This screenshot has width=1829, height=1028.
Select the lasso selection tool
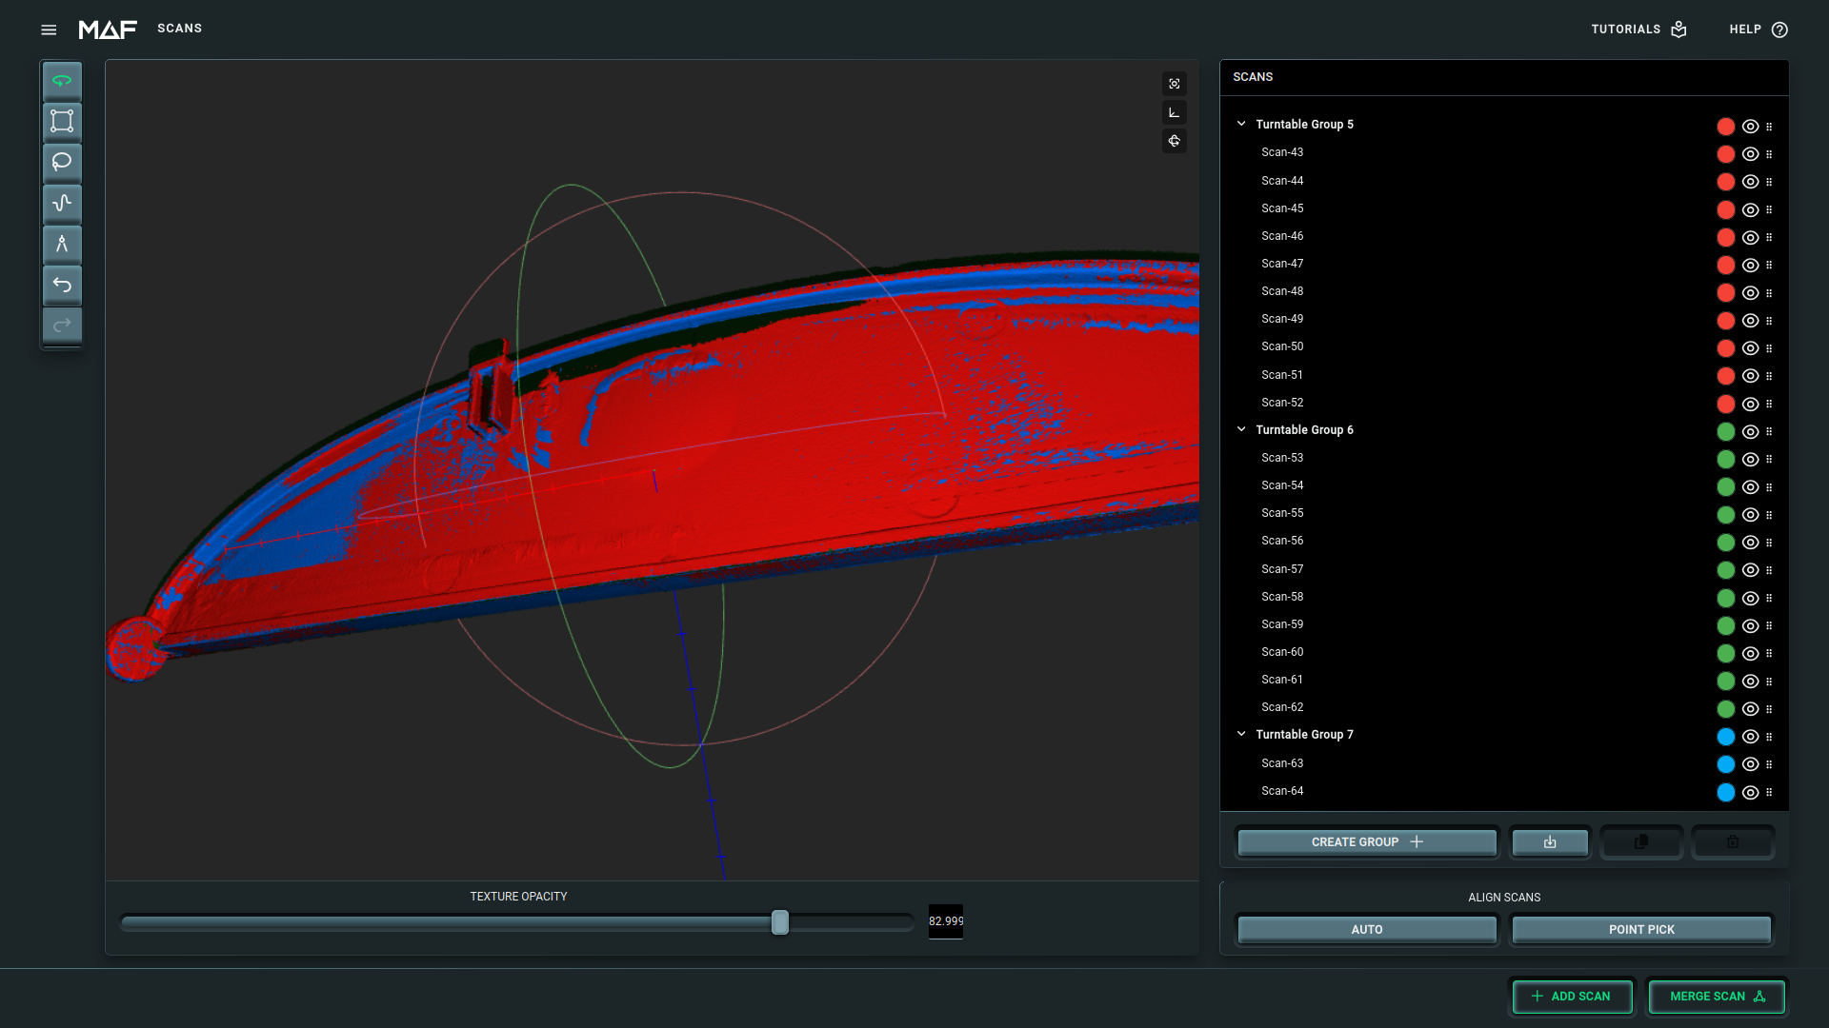62,163
